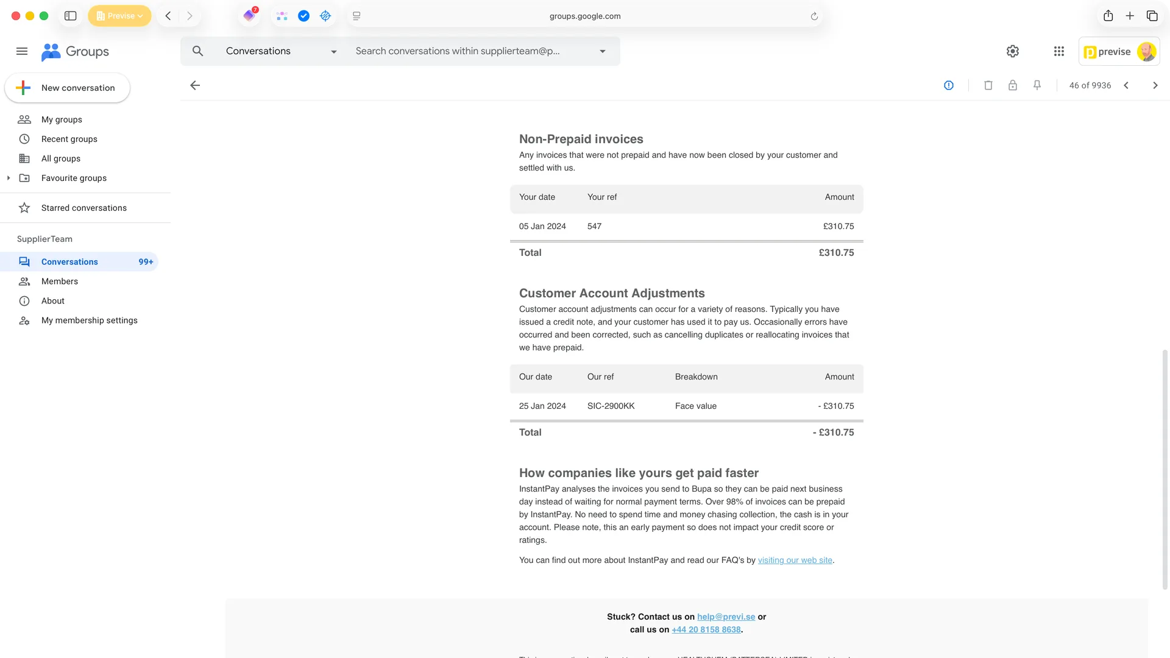This screenshot has width=1170, height=658.
Task: Pin this conversation with the pin icon
Action: 1037,85
